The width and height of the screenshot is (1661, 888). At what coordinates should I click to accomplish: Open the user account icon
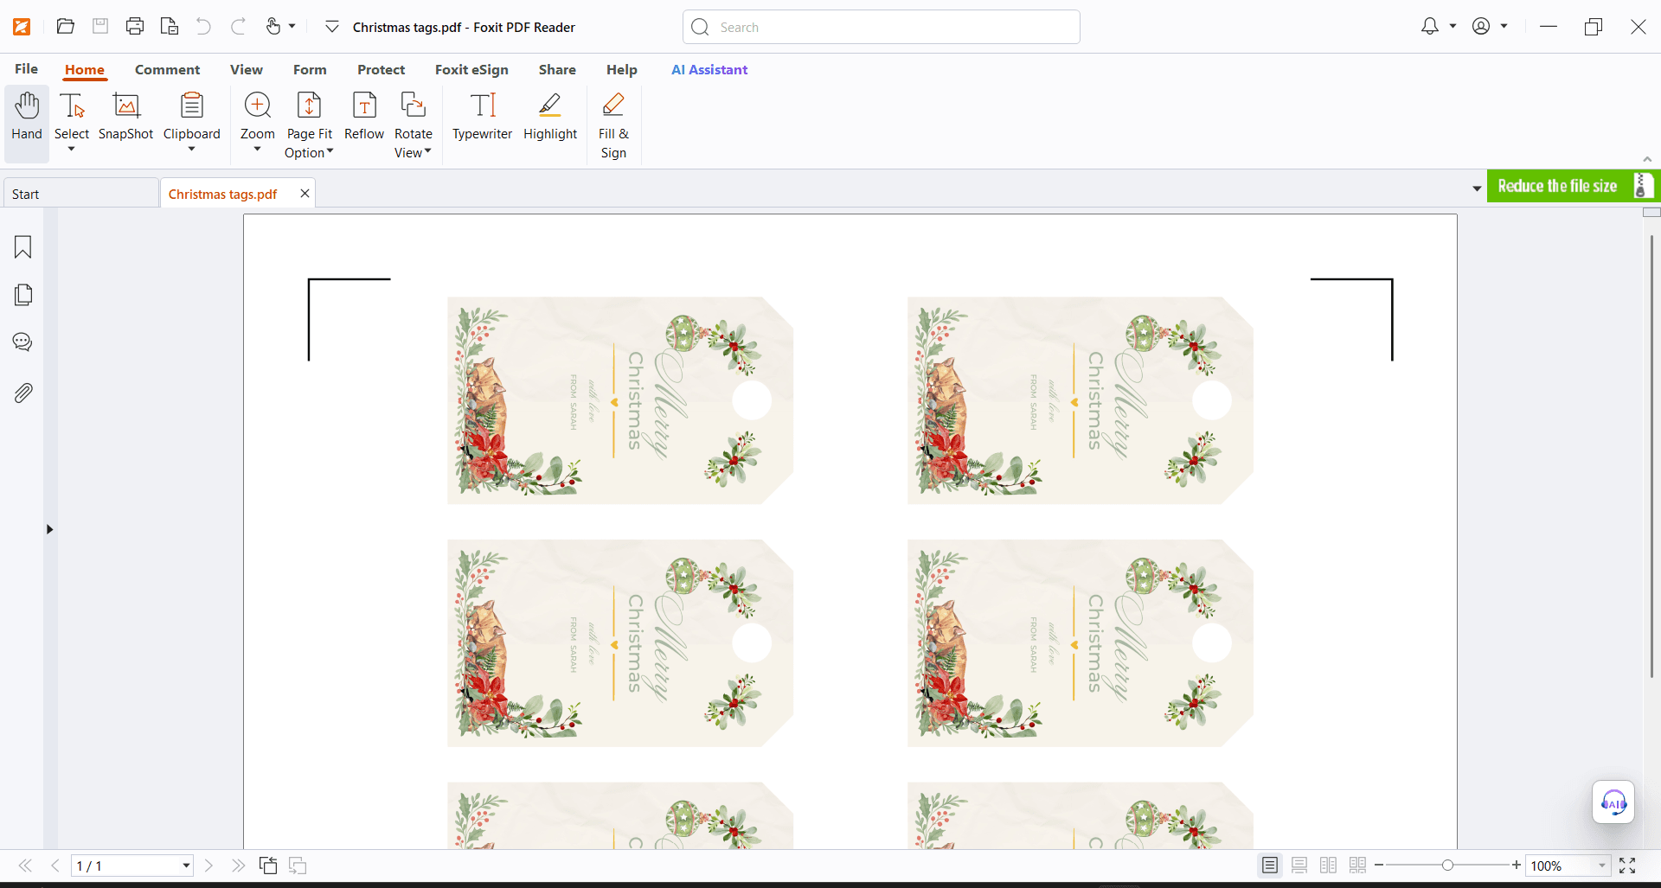click(x=1481, y=26)
